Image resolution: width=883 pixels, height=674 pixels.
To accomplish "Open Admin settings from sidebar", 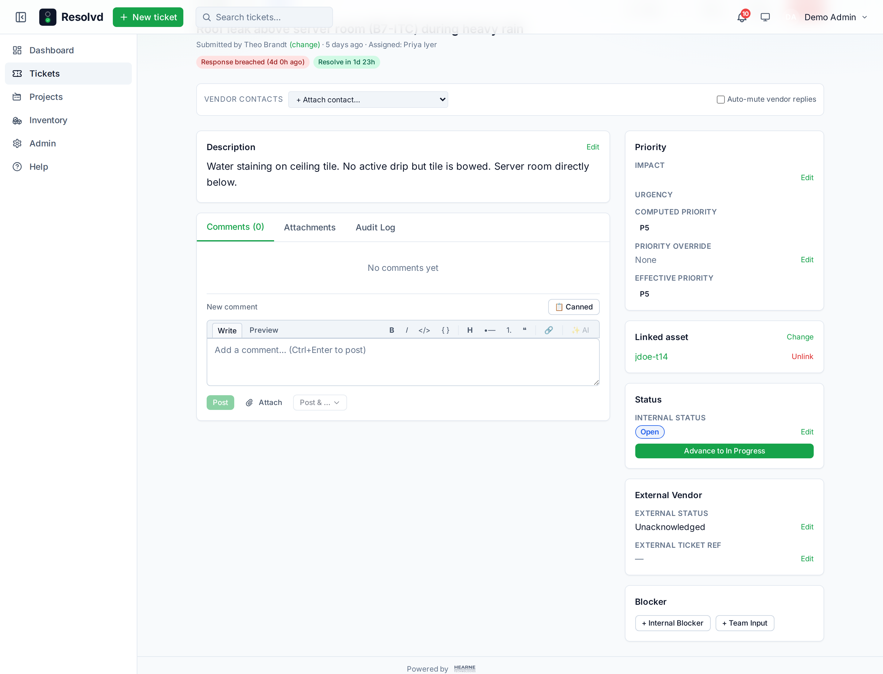I will click(x=68, y=143).
